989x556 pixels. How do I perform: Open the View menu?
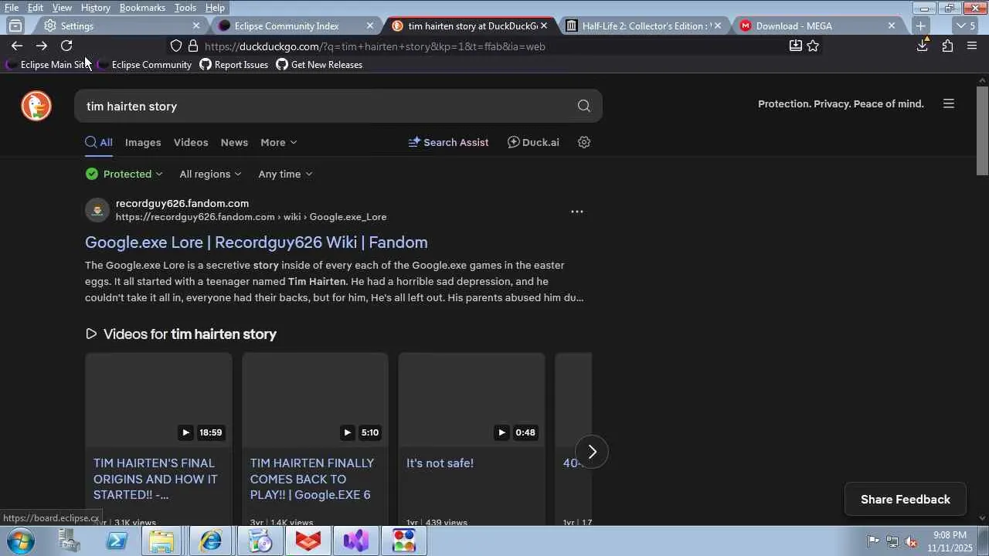62,8
